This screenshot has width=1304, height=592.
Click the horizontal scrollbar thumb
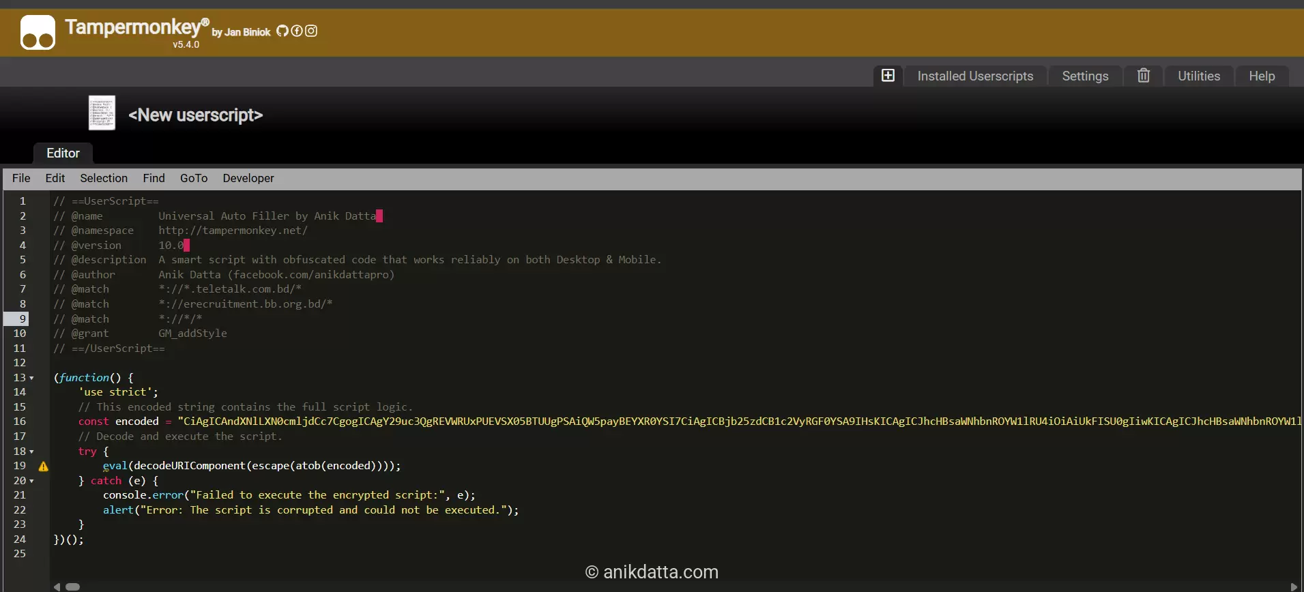(x=73, y=587)
